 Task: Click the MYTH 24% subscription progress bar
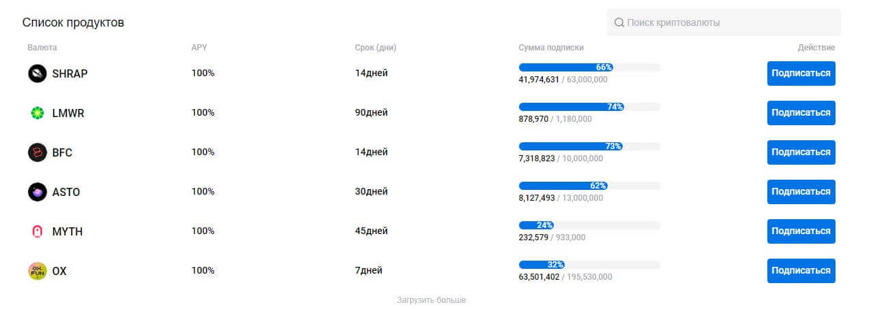pyautogui.click(x=589, y=225)
